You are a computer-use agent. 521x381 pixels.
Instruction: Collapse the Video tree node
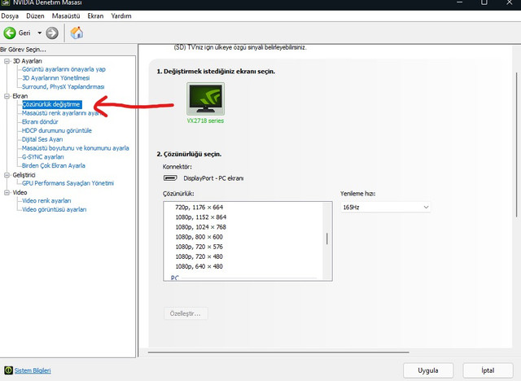point(5,192)
